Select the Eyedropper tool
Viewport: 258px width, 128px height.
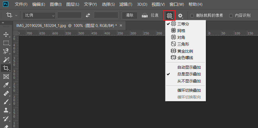[x=6, y=85]
